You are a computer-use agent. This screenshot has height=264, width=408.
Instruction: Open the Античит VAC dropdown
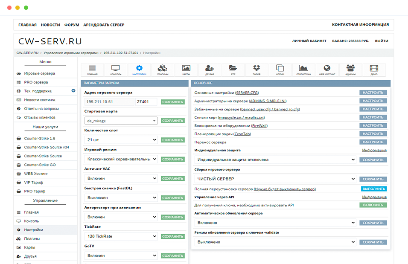point(121,179)
